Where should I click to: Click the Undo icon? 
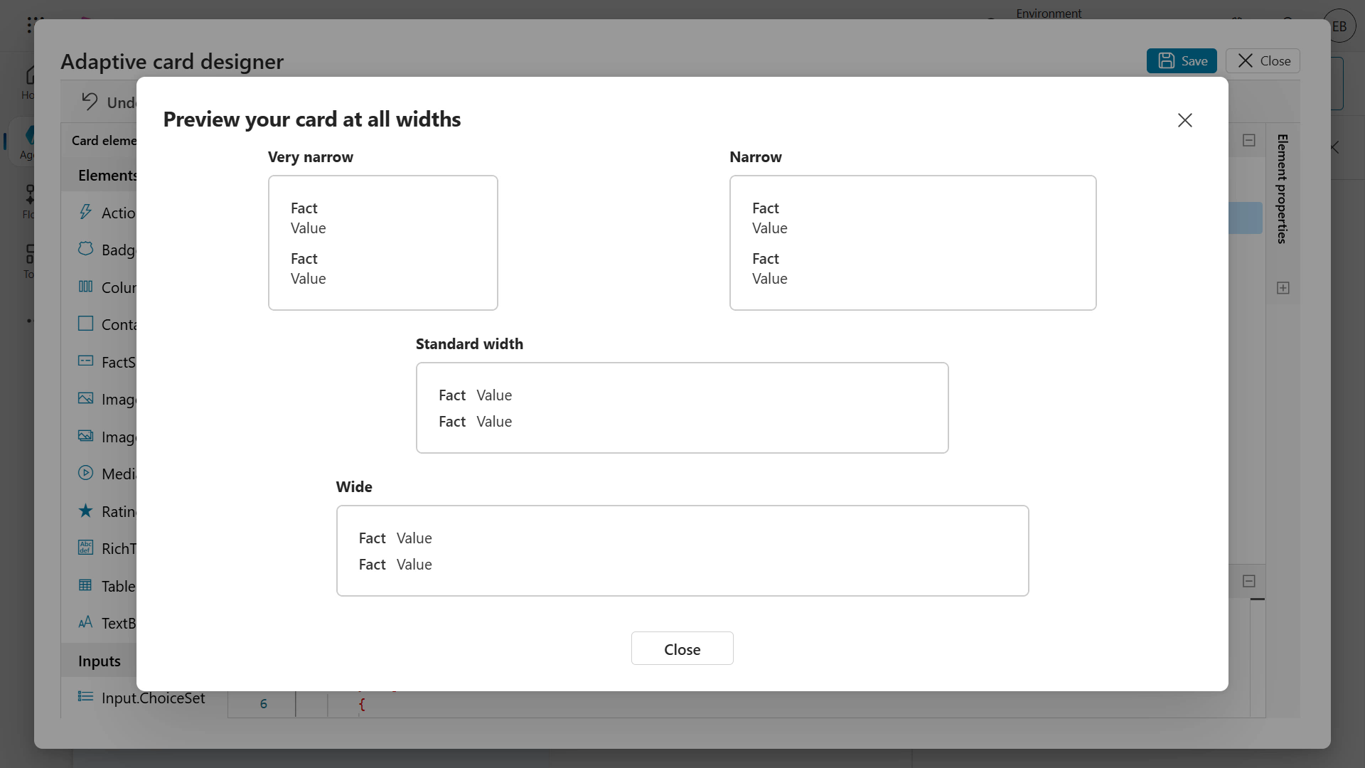click(x=91, y=102)
